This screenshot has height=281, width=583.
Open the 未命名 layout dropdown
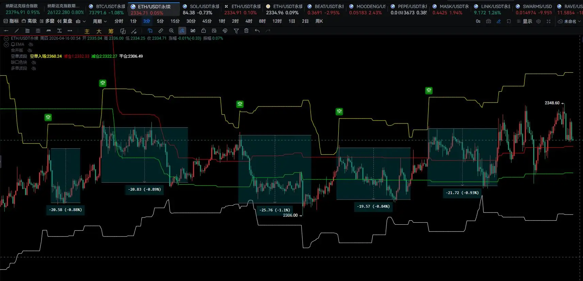569,21
